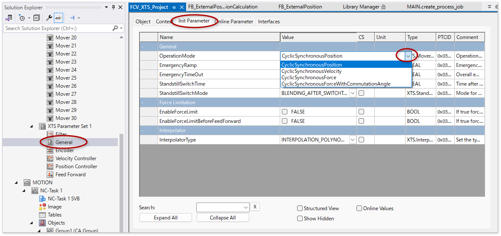Image resolution: width=501 pixels, height=236 pixels.
Task: Clear search with the X button
Action: point(255,207)
